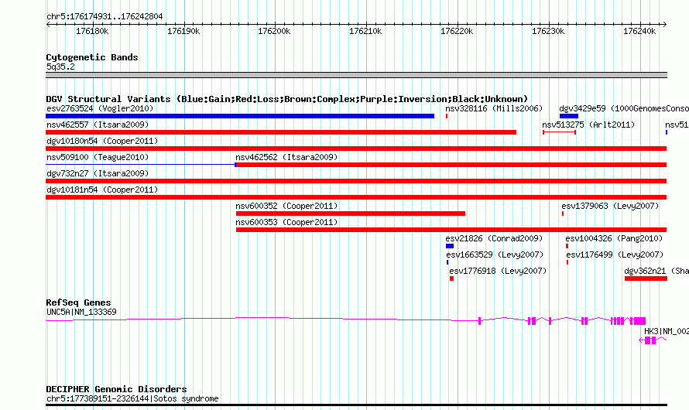Click the nsv513275 (Arlt2011) label
The width and height of the screenshot is (689, 410).
(588, 125)
